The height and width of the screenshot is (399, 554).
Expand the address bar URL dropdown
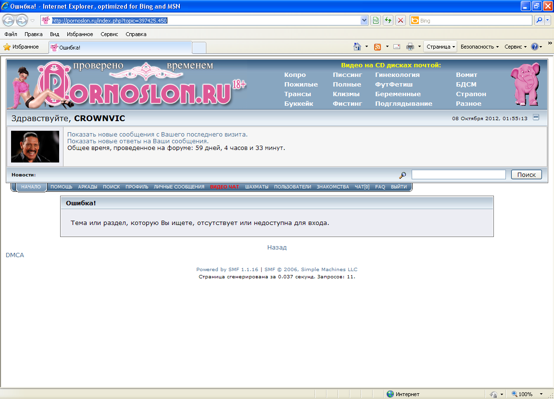tap(365, 20)
